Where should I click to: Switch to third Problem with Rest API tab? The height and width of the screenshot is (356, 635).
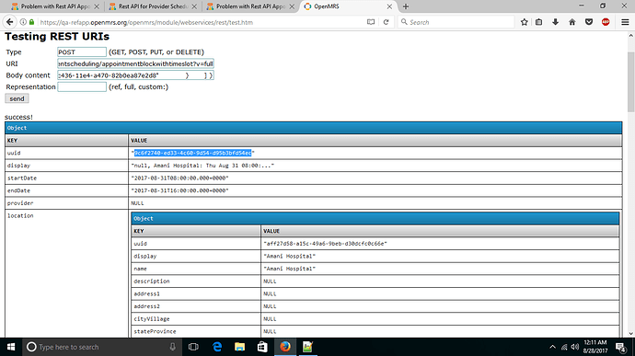(250, 6)
